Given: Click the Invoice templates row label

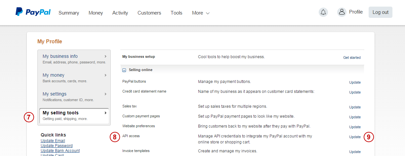Looking at the screenshot, I should click(136, 151).
